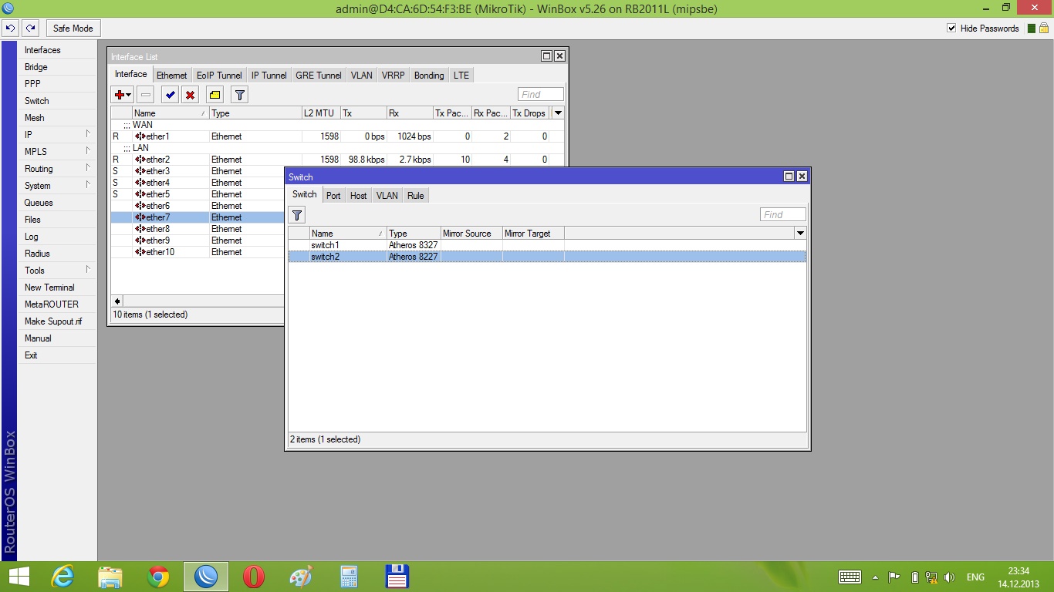The image size is (1054, 592).
Task: Click the red X Disable button
Action: pyautogui.click(x=191, y=95)
